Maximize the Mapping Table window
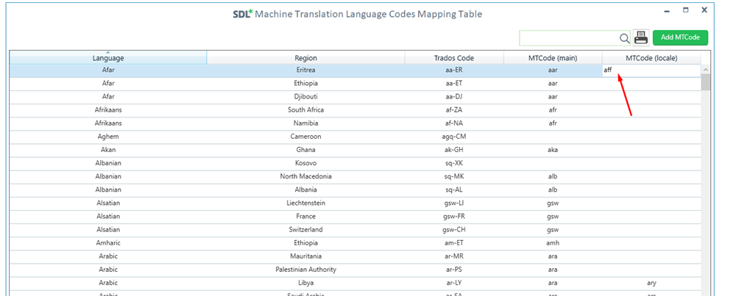The width and height of the screenshot is (736, 296). [686, 10]
